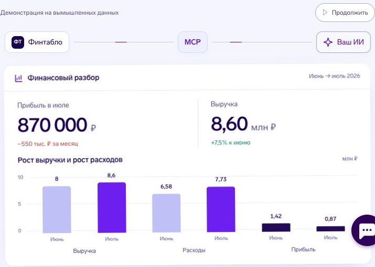375x267 pixels.
Task: Click the млн ₽ unit label above chart
Action: 350,159
